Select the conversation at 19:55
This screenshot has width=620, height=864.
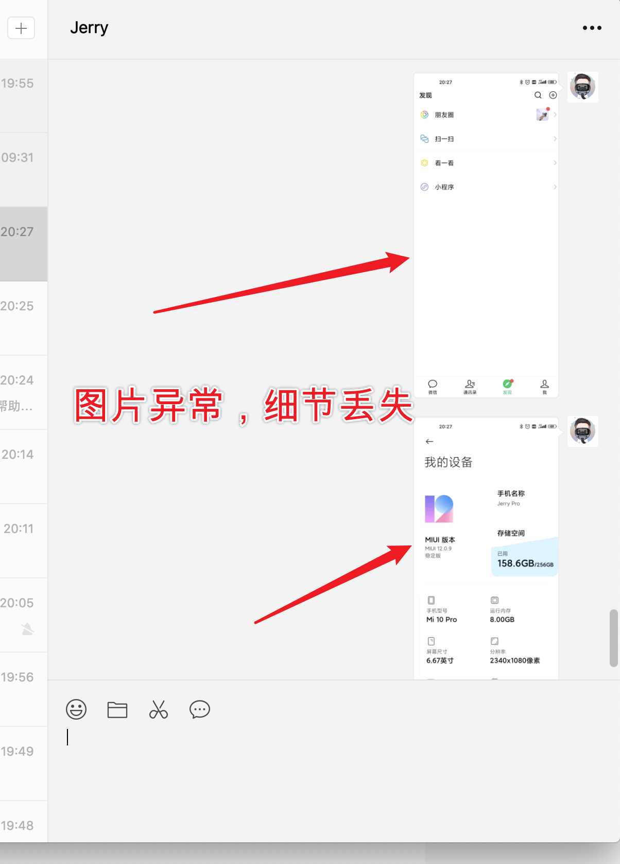[x=24, y=96]
